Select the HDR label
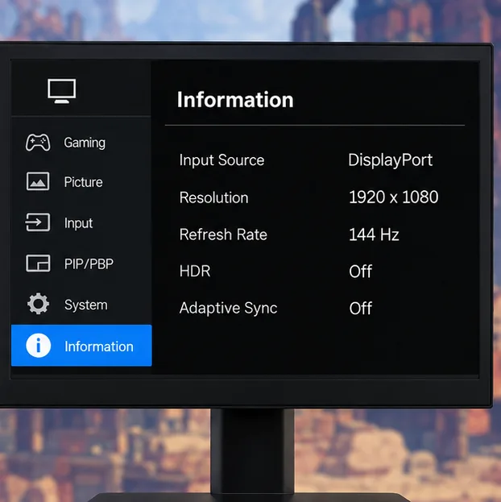501x502 pixels. coord(195,272)
